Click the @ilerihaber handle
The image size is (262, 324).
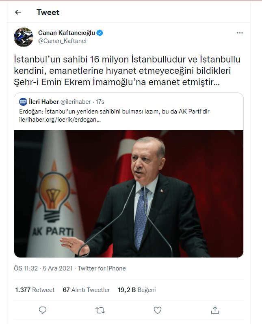[76, 102]
